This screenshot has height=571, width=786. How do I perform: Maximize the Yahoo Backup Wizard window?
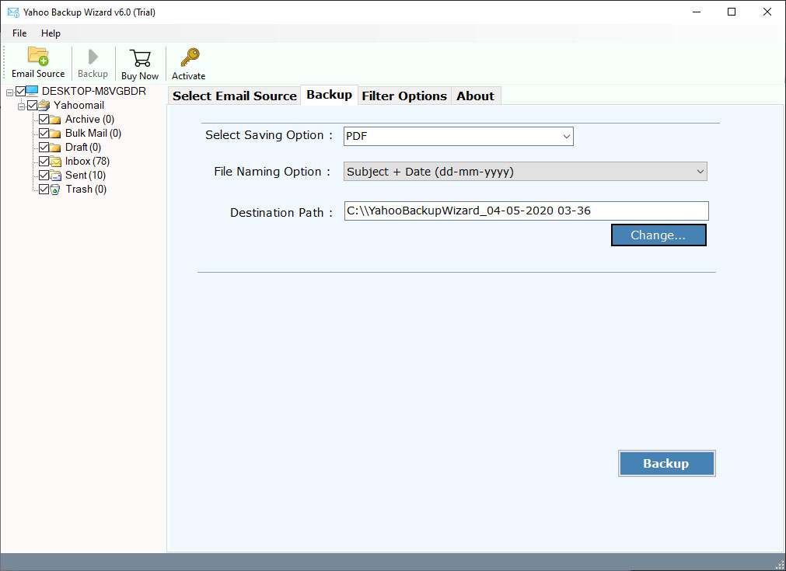(732, 12)
